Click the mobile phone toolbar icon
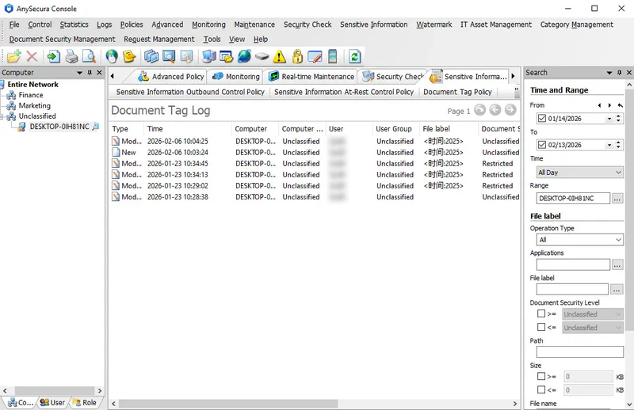The width and height of the screenshot is (634, 410). point(332,56)
